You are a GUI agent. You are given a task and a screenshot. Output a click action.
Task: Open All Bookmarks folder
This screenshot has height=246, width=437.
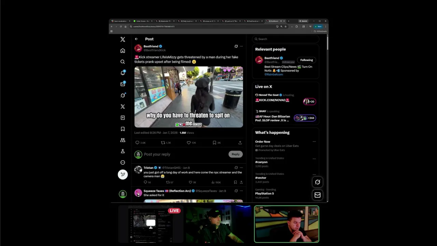pos(320,31)
